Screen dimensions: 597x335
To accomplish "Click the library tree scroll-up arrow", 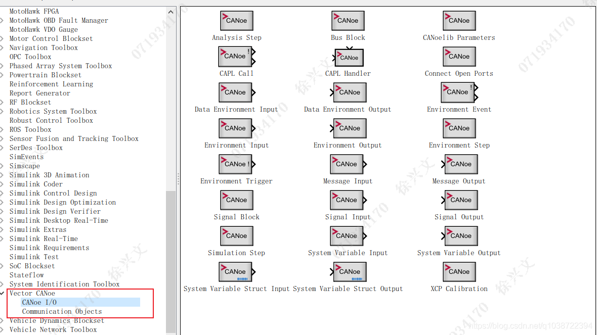I will coord(170,12).
